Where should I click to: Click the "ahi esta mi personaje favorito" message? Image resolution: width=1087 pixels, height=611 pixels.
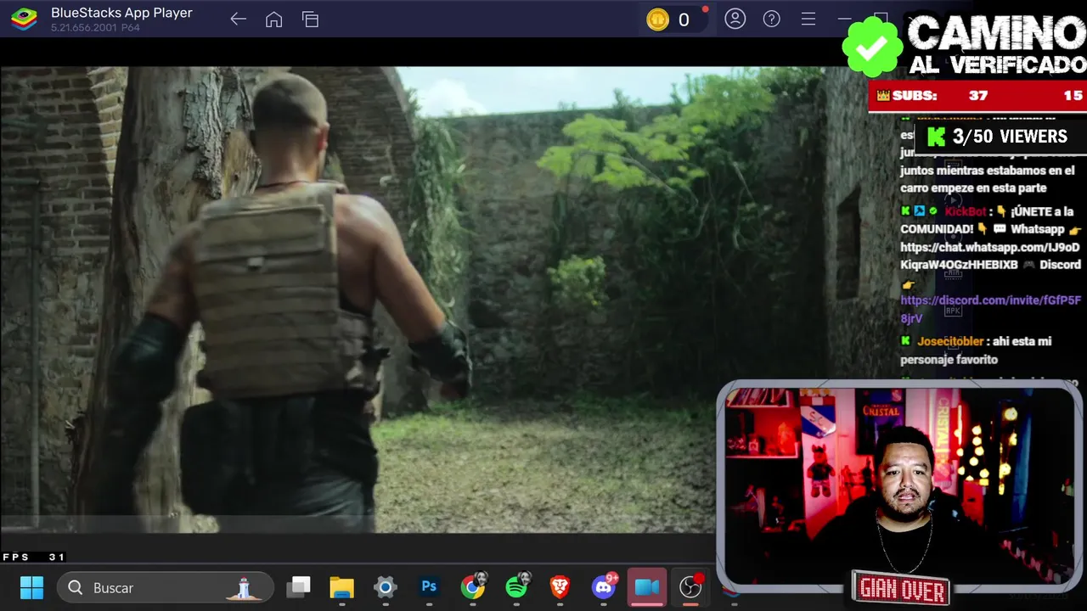point(976,350)
